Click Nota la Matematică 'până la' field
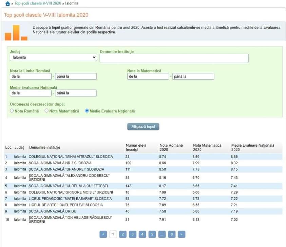The image size is (286, 247). (193, 76)
